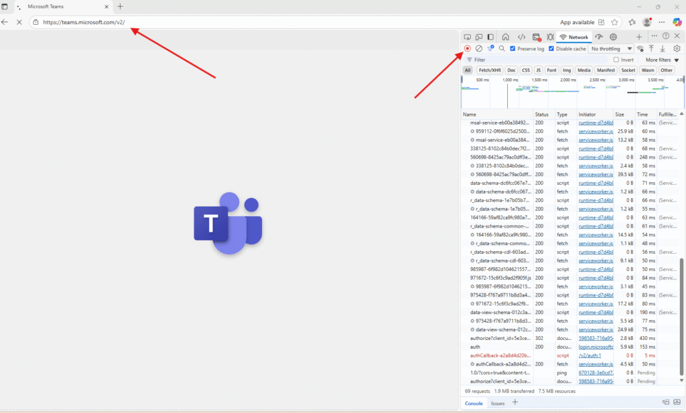Open the Network conditions wifi icon
Viewport: 686px width, 413px height.
[x=640, y=49]
